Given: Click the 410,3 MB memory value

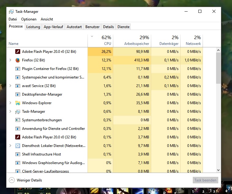Looking at the screenshot, I should coord(142,60).
